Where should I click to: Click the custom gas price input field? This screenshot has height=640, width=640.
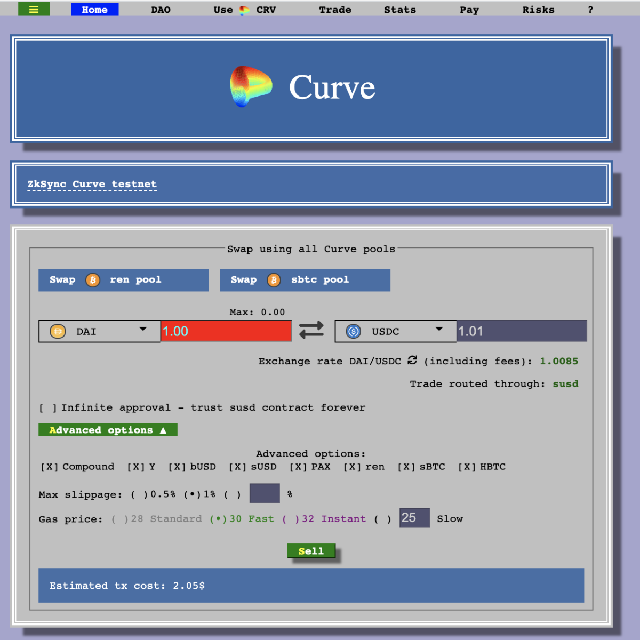click(414, 518)
